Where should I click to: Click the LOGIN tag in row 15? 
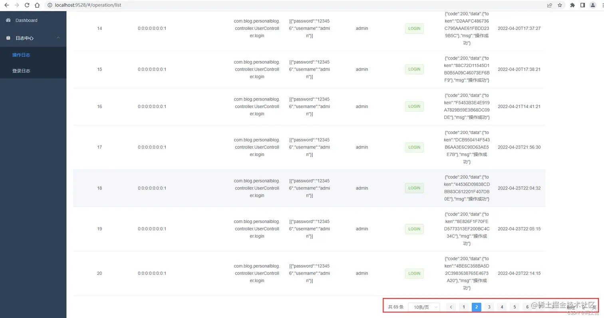(414, 69)
